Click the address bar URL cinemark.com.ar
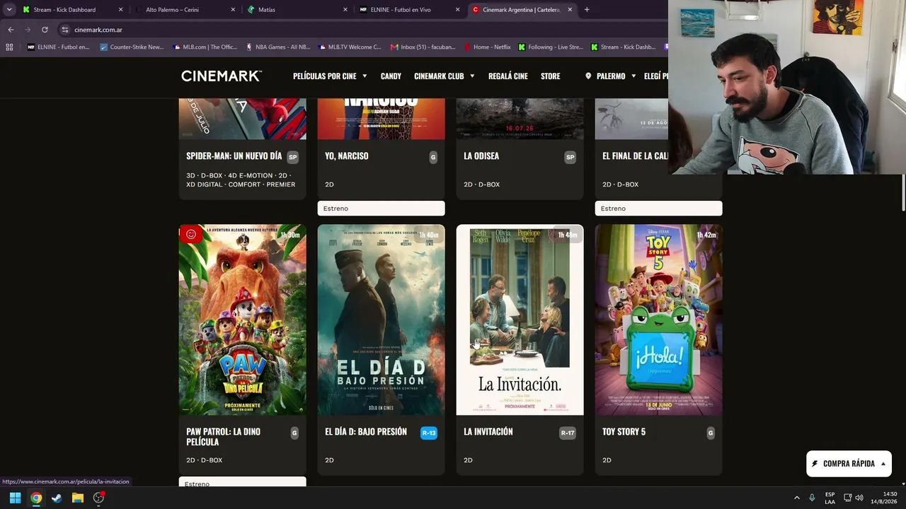Screen dimensions: 906x509 [x=98, y=30]
